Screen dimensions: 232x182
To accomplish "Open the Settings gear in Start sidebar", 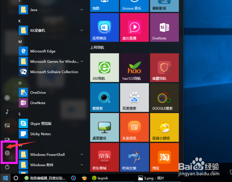I will click(7, 153).
